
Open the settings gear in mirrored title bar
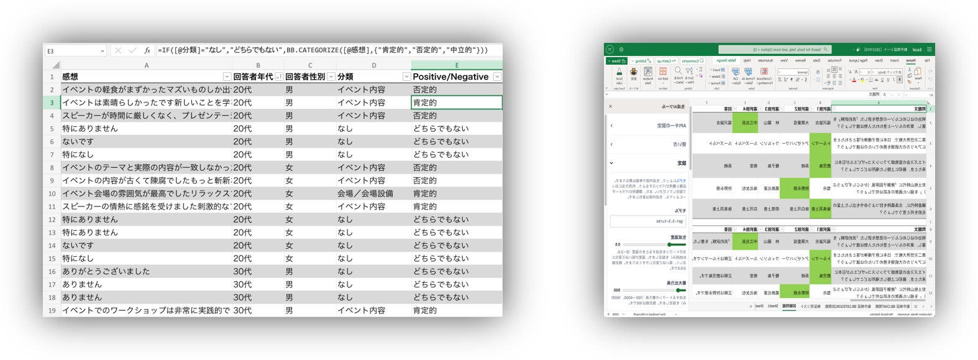621,50
